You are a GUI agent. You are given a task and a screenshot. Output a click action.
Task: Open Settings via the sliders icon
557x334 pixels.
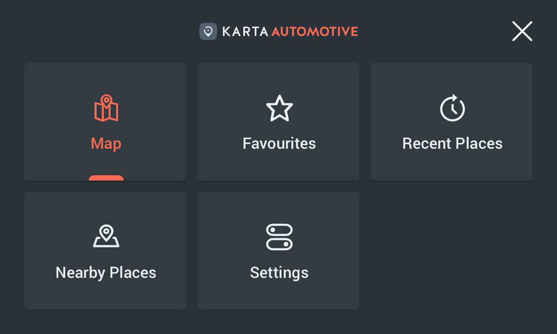click(279, 237)
